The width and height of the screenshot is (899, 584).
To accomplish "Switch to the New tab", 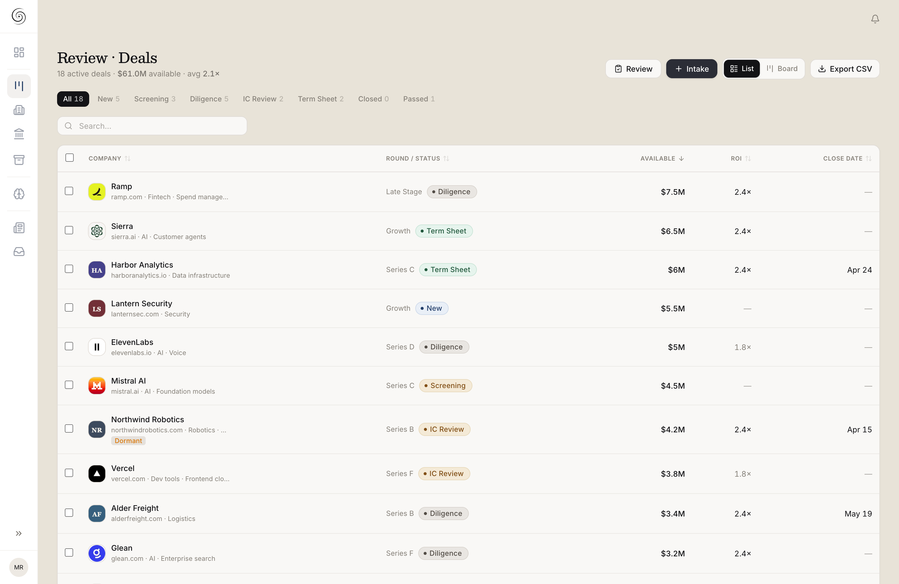I will click(x=109, y=99).
